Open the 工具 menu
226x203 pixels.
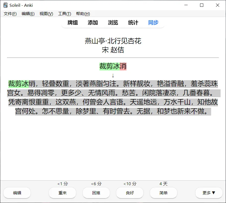coord(64,14)
